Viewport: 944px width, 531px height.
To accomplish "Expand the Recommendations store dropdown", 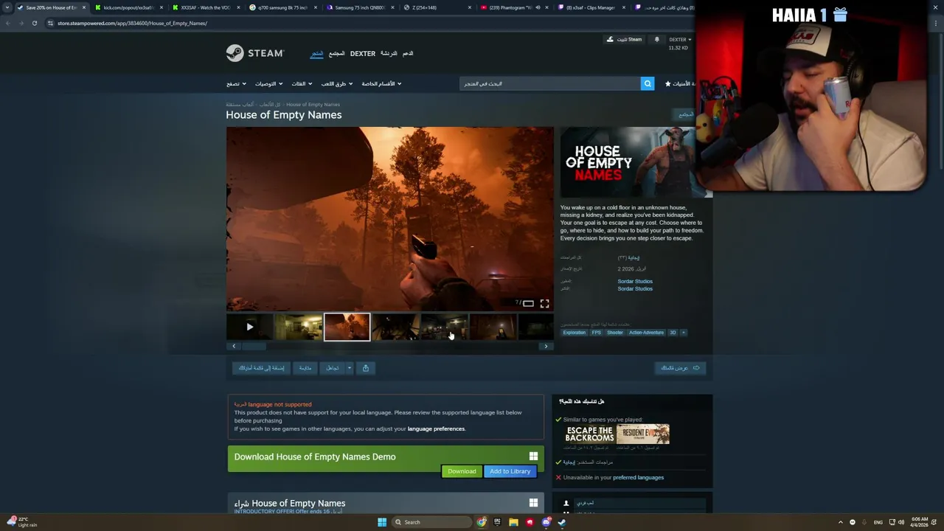I will pyautogui.click(x=268, y=83).
